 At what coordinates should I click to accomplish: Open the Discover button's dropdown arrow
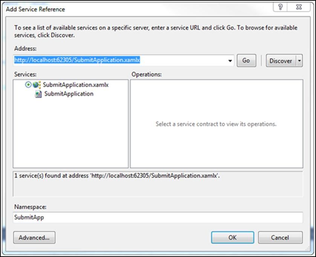299,60
